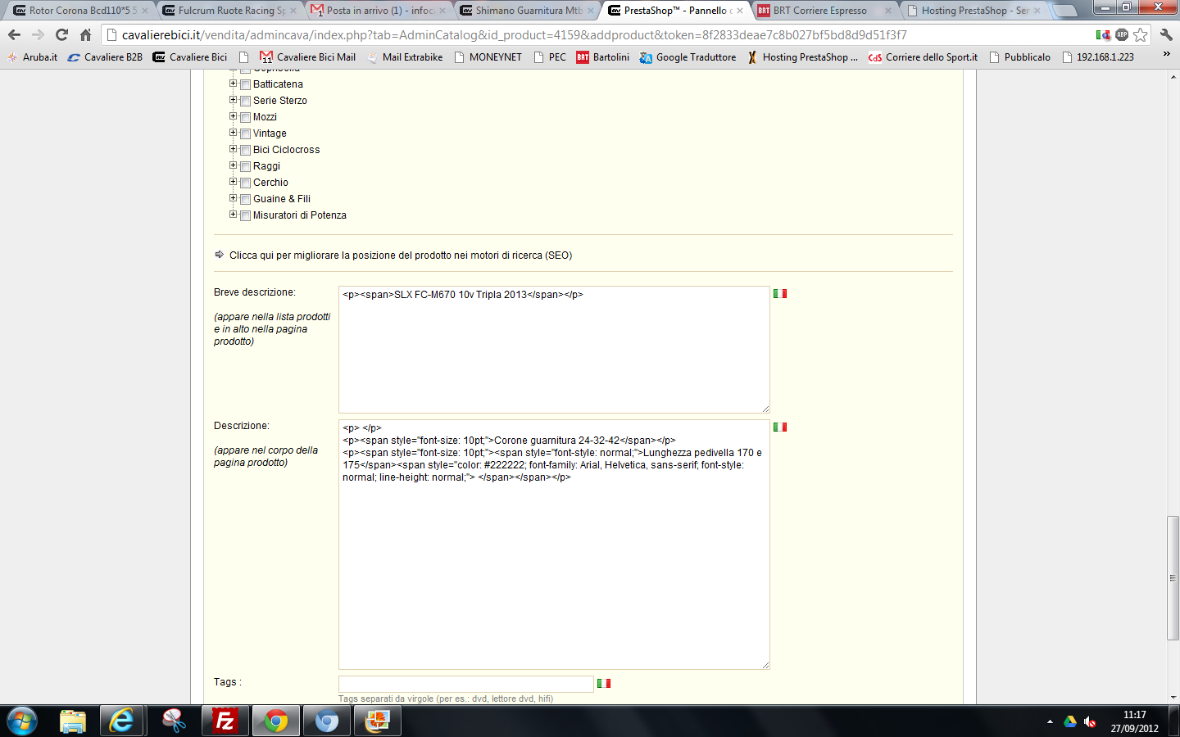The width and height of the screenshot is (1180, 737).
Task: Expand the Batticatena category tree node
Action: tap(233, 84)
